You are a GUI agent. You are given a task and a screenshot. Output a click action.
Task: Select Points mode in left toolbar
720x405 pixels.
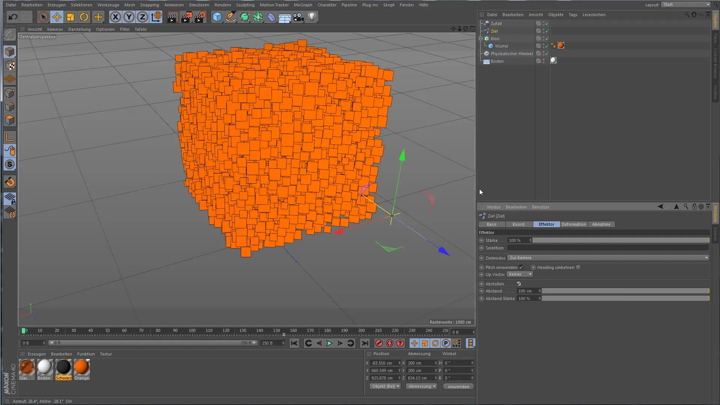coord(10,93)
